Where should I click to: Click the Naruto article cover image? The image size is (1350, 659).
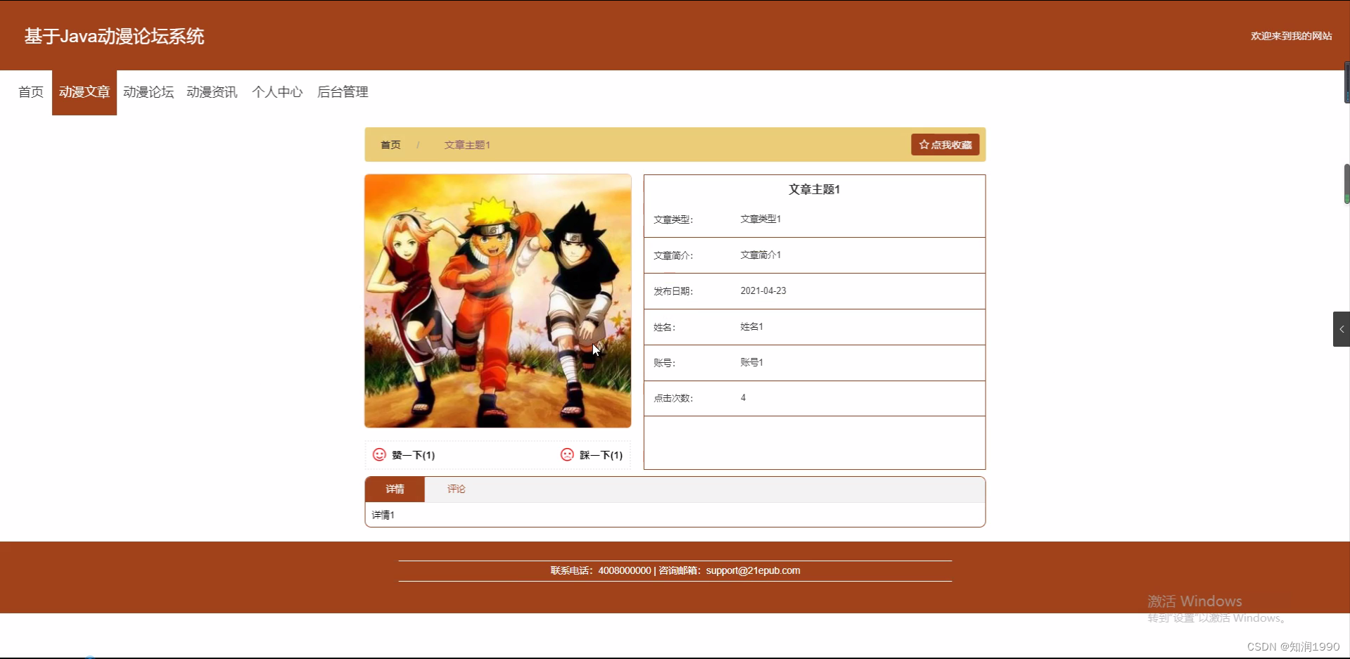tap(497, 300)
